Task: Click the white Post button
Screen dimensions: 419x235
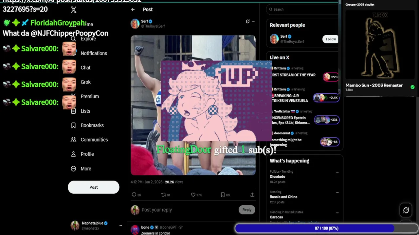Action: 94,187
